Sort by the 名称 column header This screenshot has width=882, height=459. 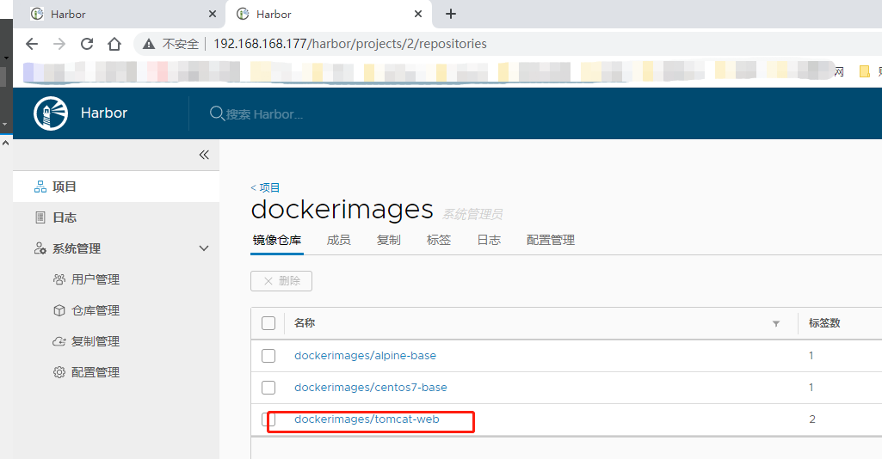point(305,323)
